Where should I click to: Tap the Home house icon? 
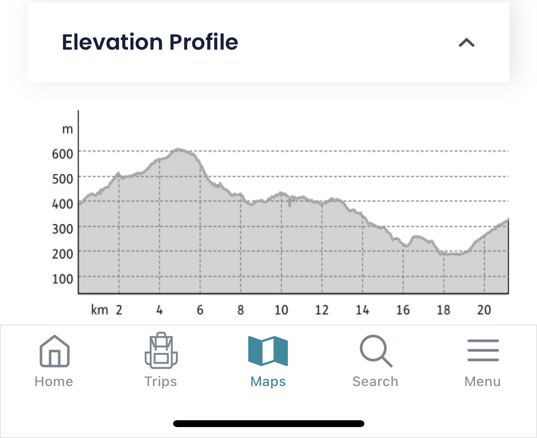(54, 351)
